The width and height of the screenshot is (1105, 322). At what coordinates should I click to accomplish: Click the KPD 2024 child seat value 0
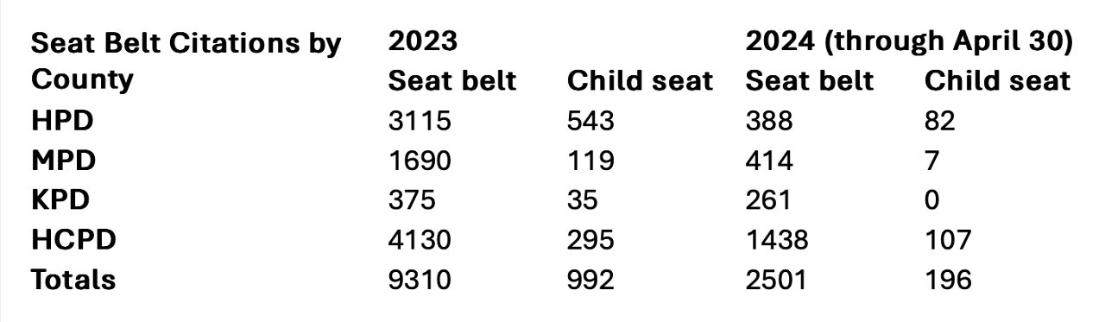932,200
